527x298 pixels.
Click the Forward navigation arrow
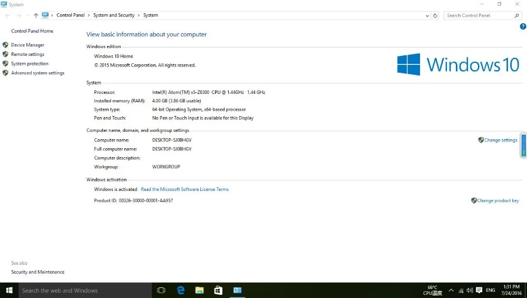click(19, 15)
